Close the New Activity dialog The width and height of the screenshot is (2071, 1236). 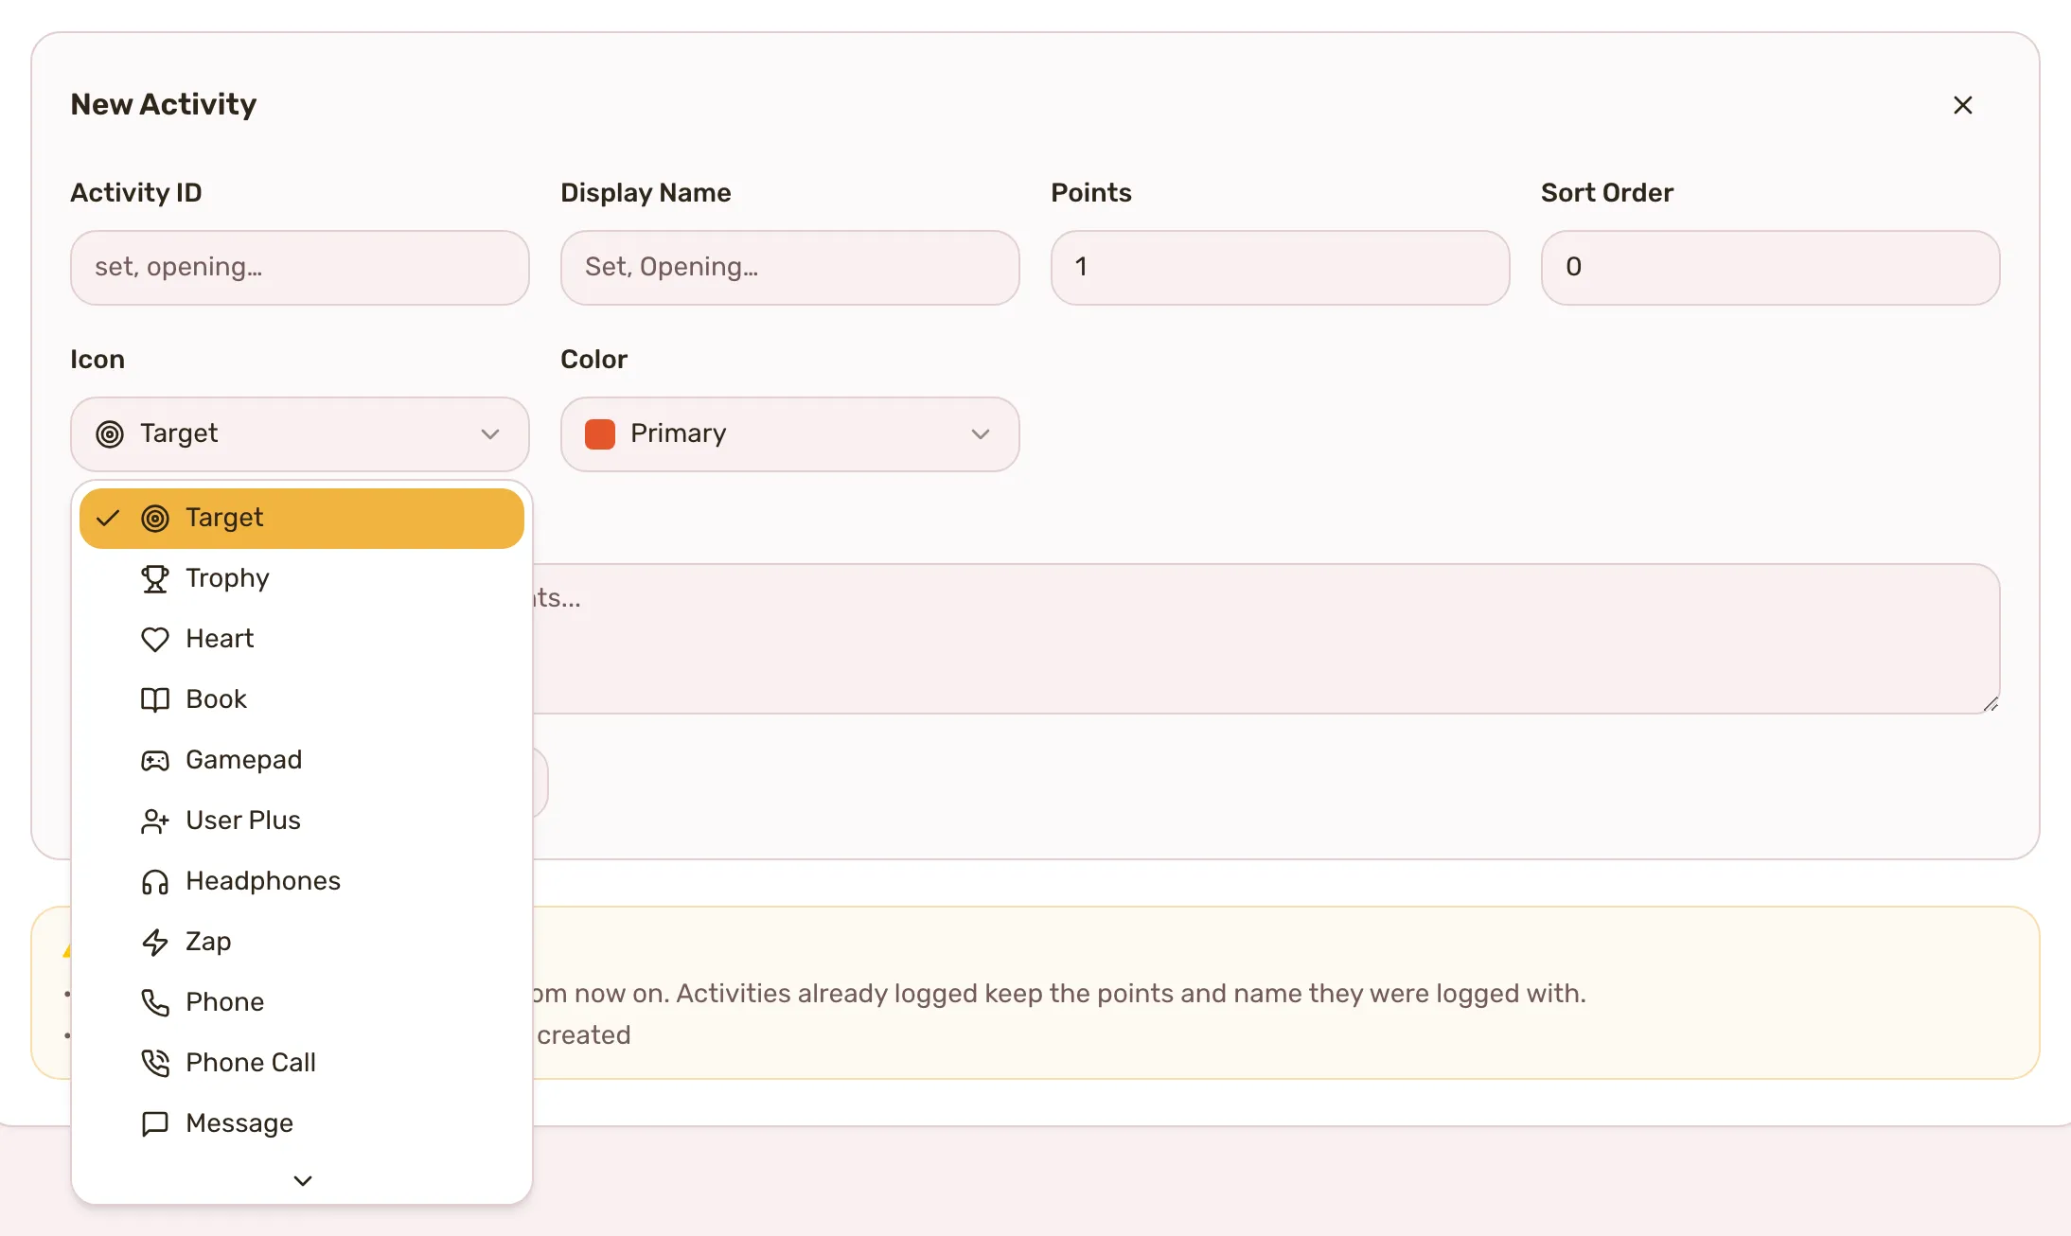[x=1963, y=105]
